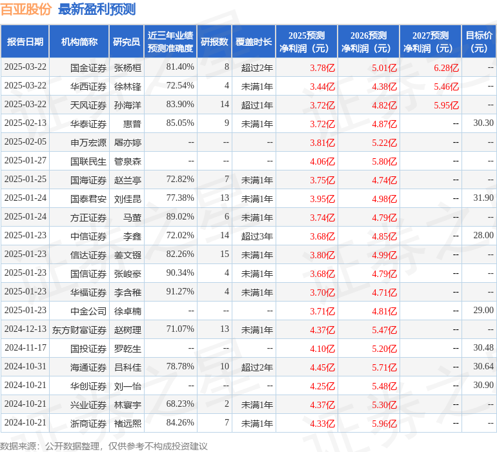The image size is (497, 452).
Task: Click the 百亚股份 title text
Action: (26, 9)
